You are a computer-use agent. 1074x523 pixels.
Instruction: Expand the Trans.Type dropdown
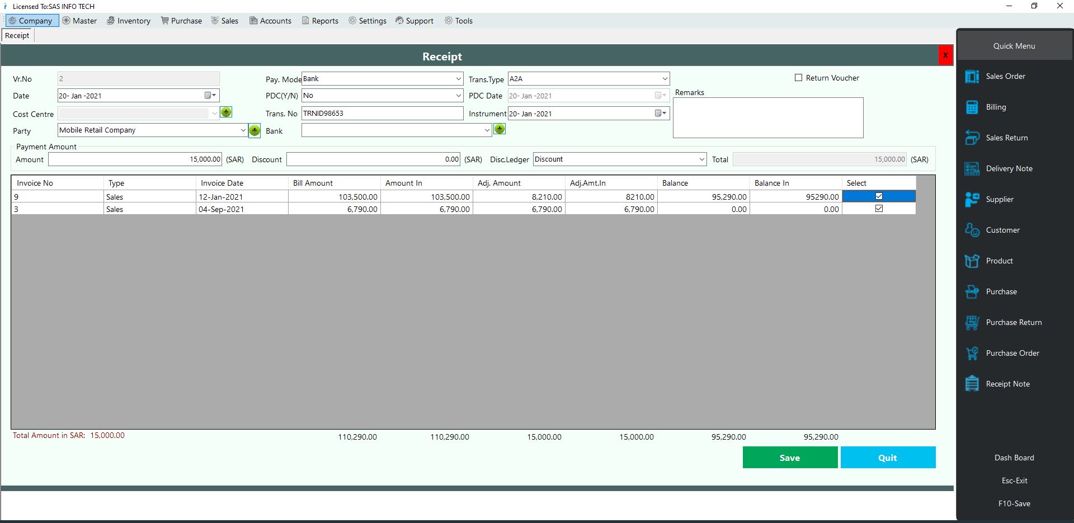coord(665,79)
